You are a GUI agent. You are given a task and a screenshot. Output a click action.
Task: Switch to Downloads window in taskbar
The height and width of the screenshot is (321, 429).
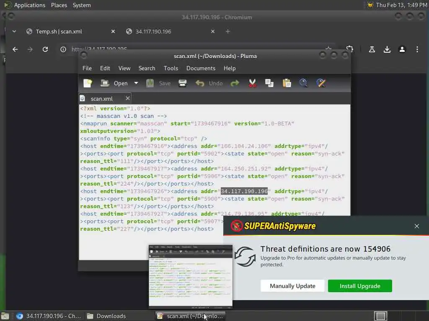[x=107, y=316]
